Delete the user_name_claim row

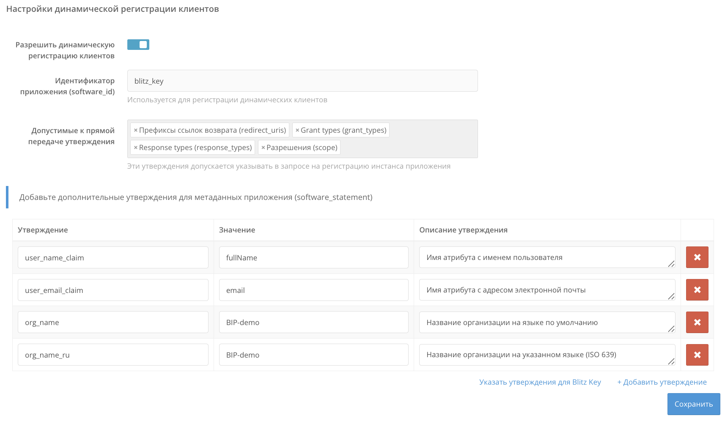pos(697,257)
